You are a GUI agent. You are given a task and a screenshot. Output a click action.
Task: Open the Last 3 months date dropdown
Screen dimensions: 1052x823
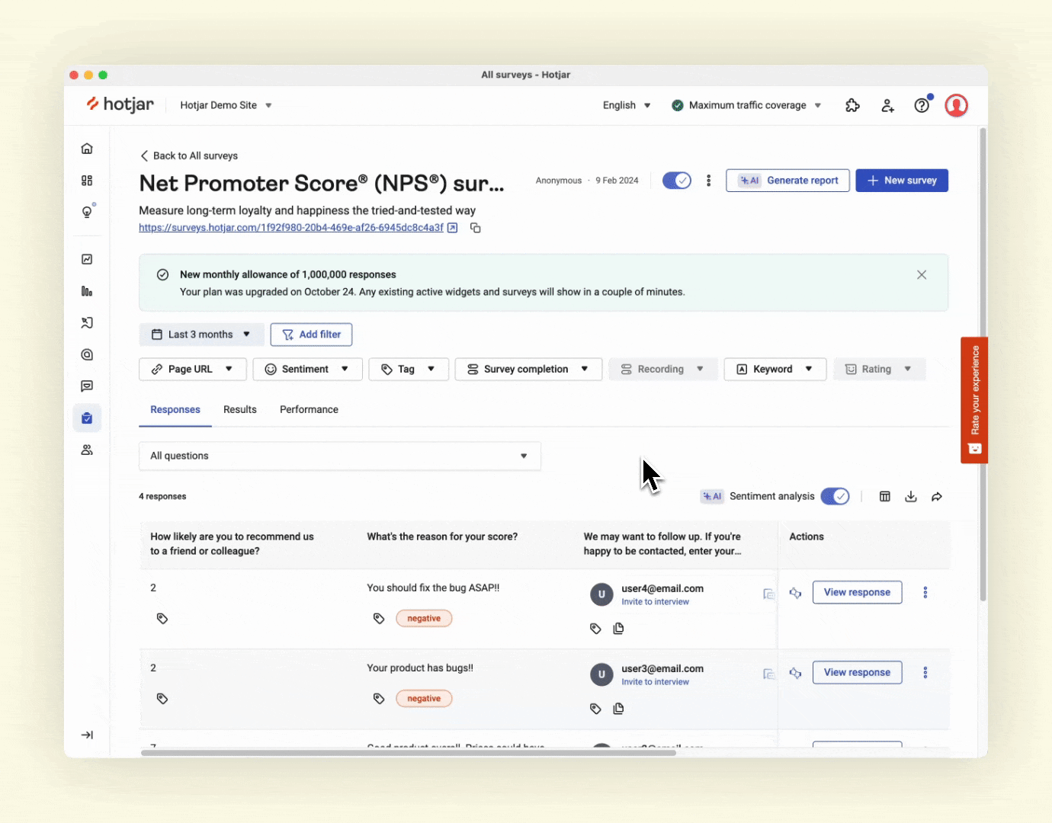201,335
